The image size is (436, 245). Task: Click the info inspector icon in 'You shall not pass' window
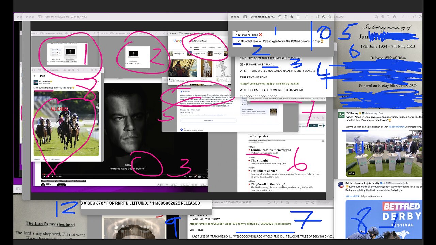(280, 16)
